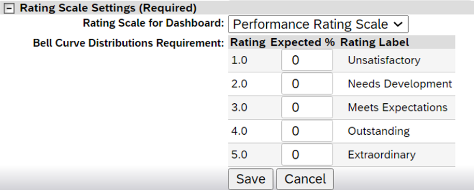The height and width of the screenshot is (190, 474).
Task: Select the Extraordinary row's Expected % box
Action: pyautogui.click(x=307, y=155)
